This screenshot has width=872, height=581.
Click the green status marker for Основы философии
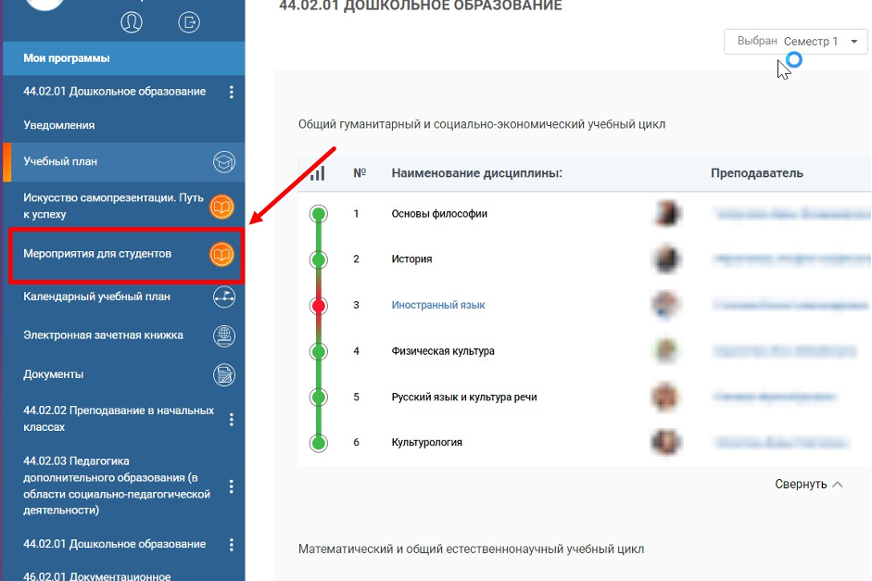point(319,214)
